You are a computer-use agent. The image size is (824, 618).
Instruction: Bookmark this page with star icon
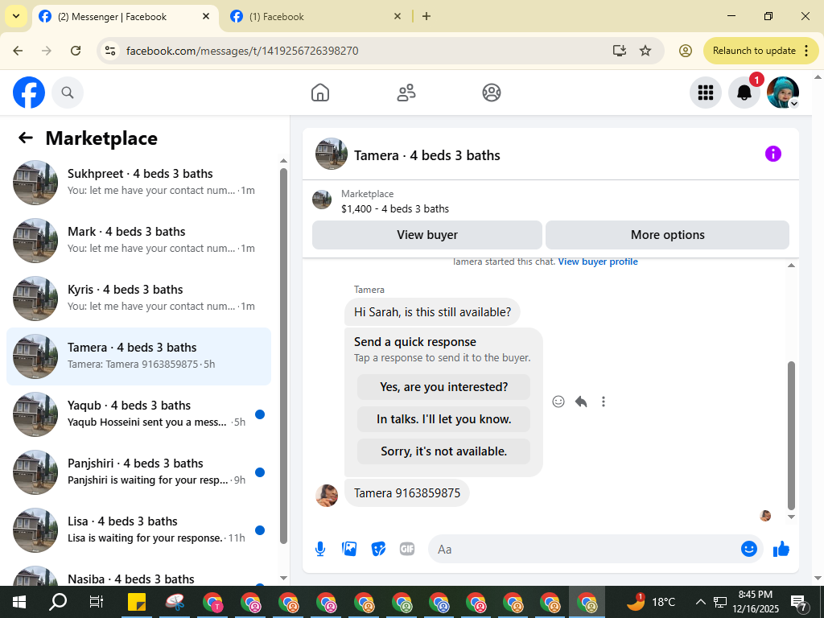645,51
